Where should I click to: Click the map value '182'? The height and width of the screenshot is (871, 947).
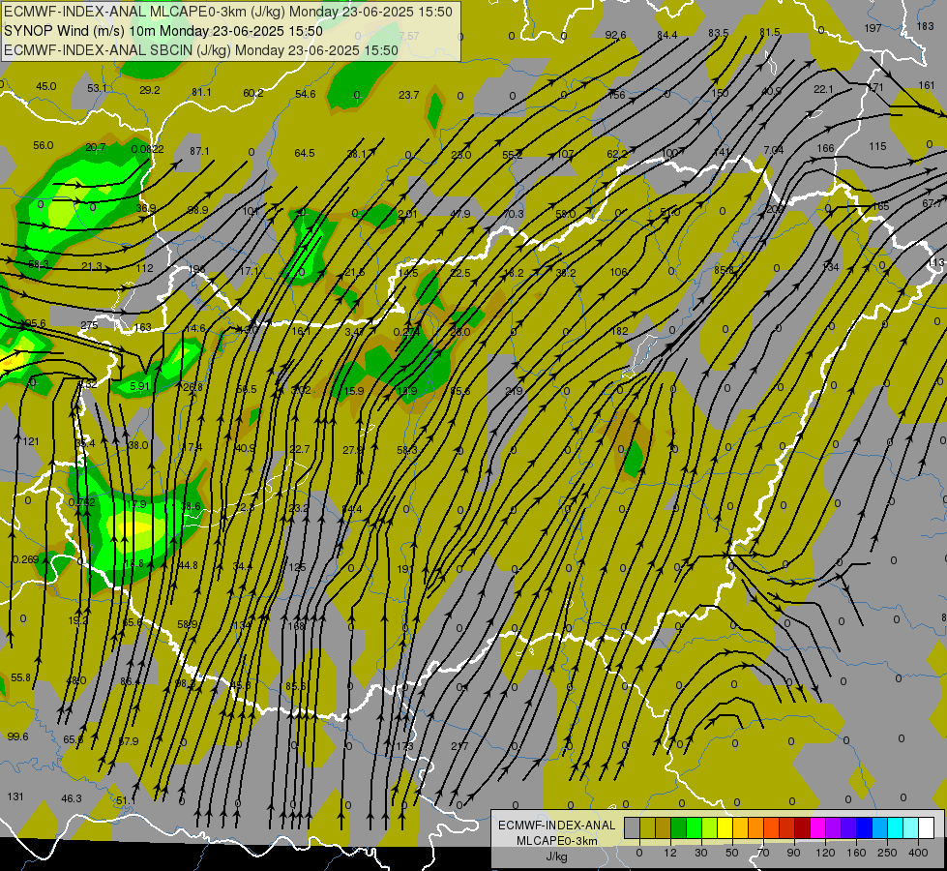[x=619, y=331]
